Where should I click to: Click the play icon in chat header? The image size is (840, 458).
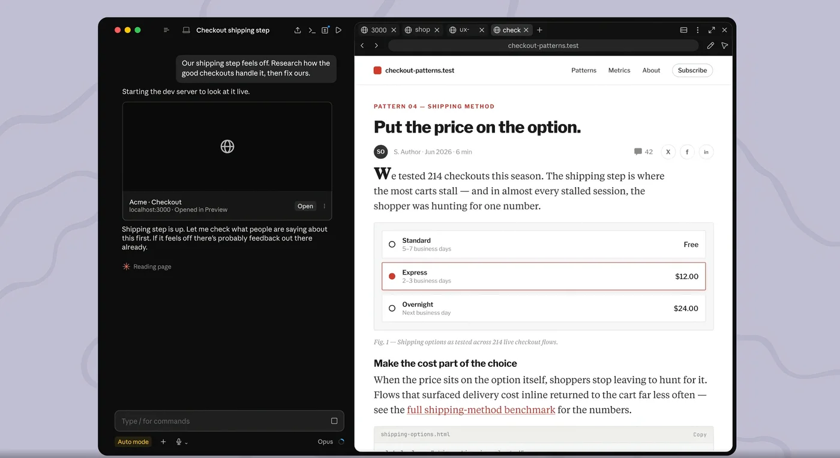coord(339,30)
